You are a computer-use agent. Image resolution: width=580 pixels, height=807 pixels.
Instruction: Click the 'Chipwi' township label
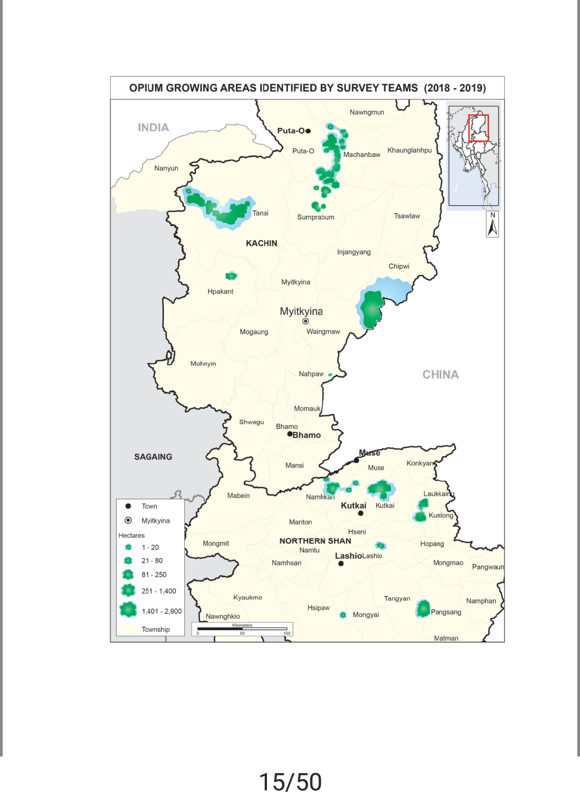[x=399, y=266]
